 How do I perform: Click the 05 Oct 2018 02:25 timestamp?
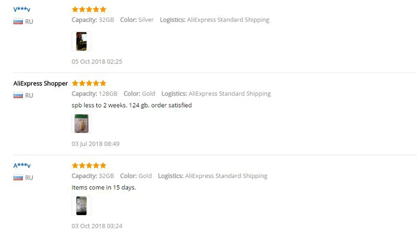pyautogui.click(x=97, y=61)
